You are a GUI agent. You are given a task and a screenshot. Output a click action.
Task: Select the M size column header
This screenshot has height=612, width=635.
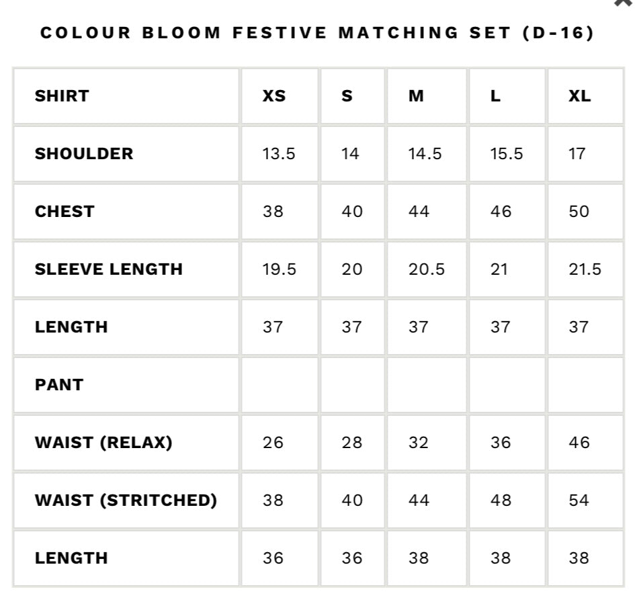pyautogui.click(x=416, y=96)
